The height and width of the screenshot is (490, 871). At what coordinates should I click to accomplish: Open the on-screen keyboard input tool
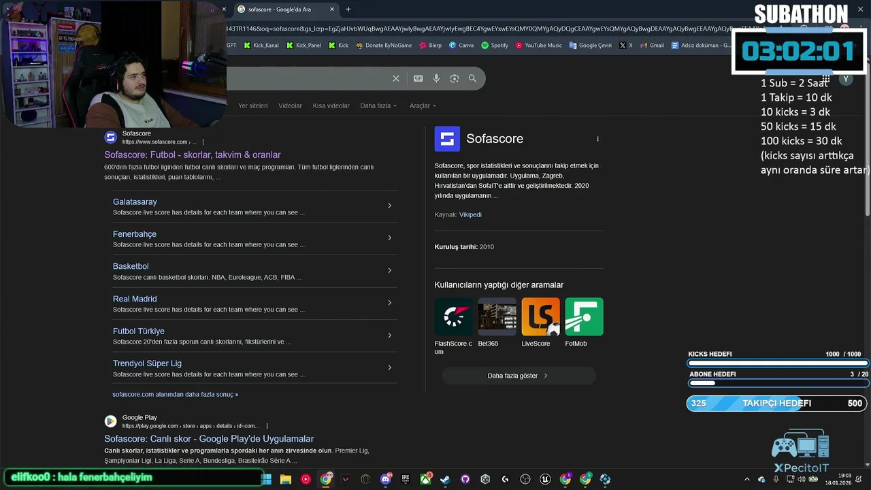[418, 78]
